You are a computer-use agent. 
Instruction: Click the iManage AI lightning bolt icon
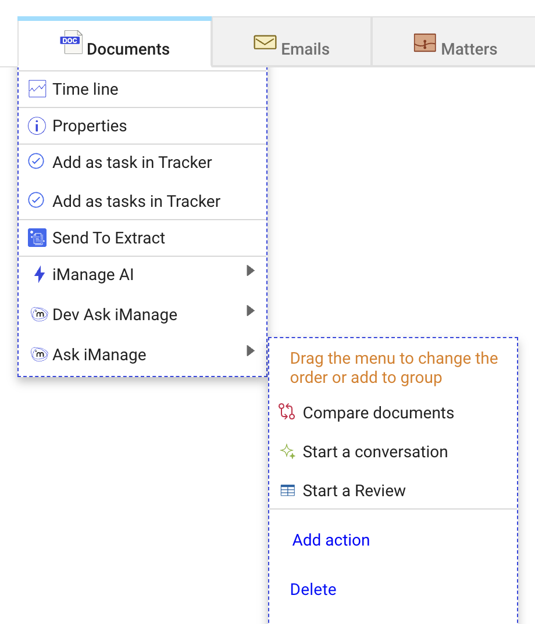point(37,274)
